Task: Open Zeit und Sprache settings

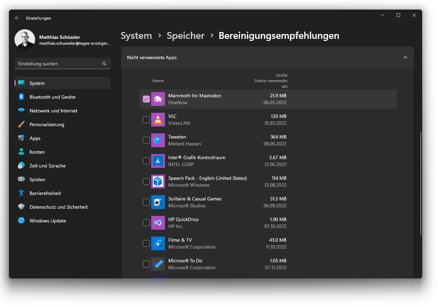Action: point(63,166)
